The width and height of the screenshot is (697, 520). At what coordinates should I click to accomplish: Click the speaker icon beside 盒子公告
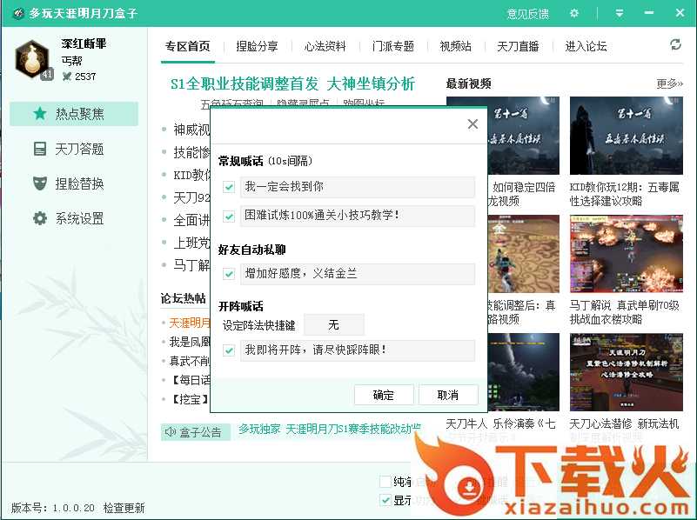pos(170,431)
